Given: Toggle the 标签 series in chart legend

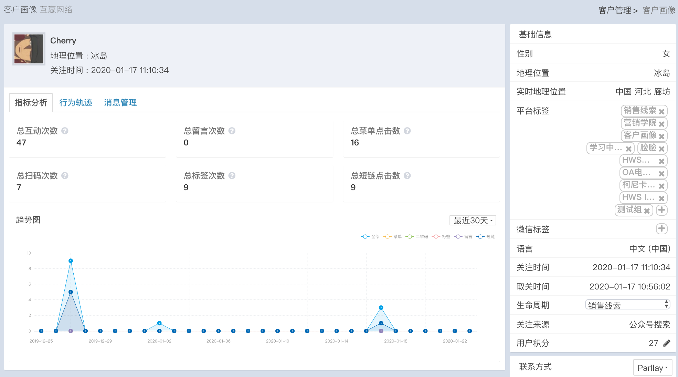Looking at the screenshot, I should pyautogui.click(x=441, y=236).
